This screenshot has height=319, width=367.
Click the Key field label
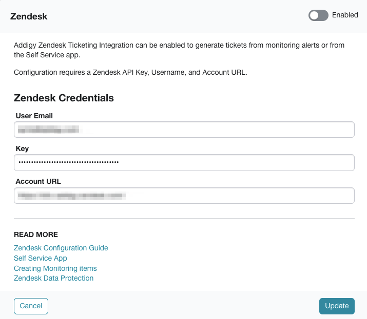(x=22, y=148)
